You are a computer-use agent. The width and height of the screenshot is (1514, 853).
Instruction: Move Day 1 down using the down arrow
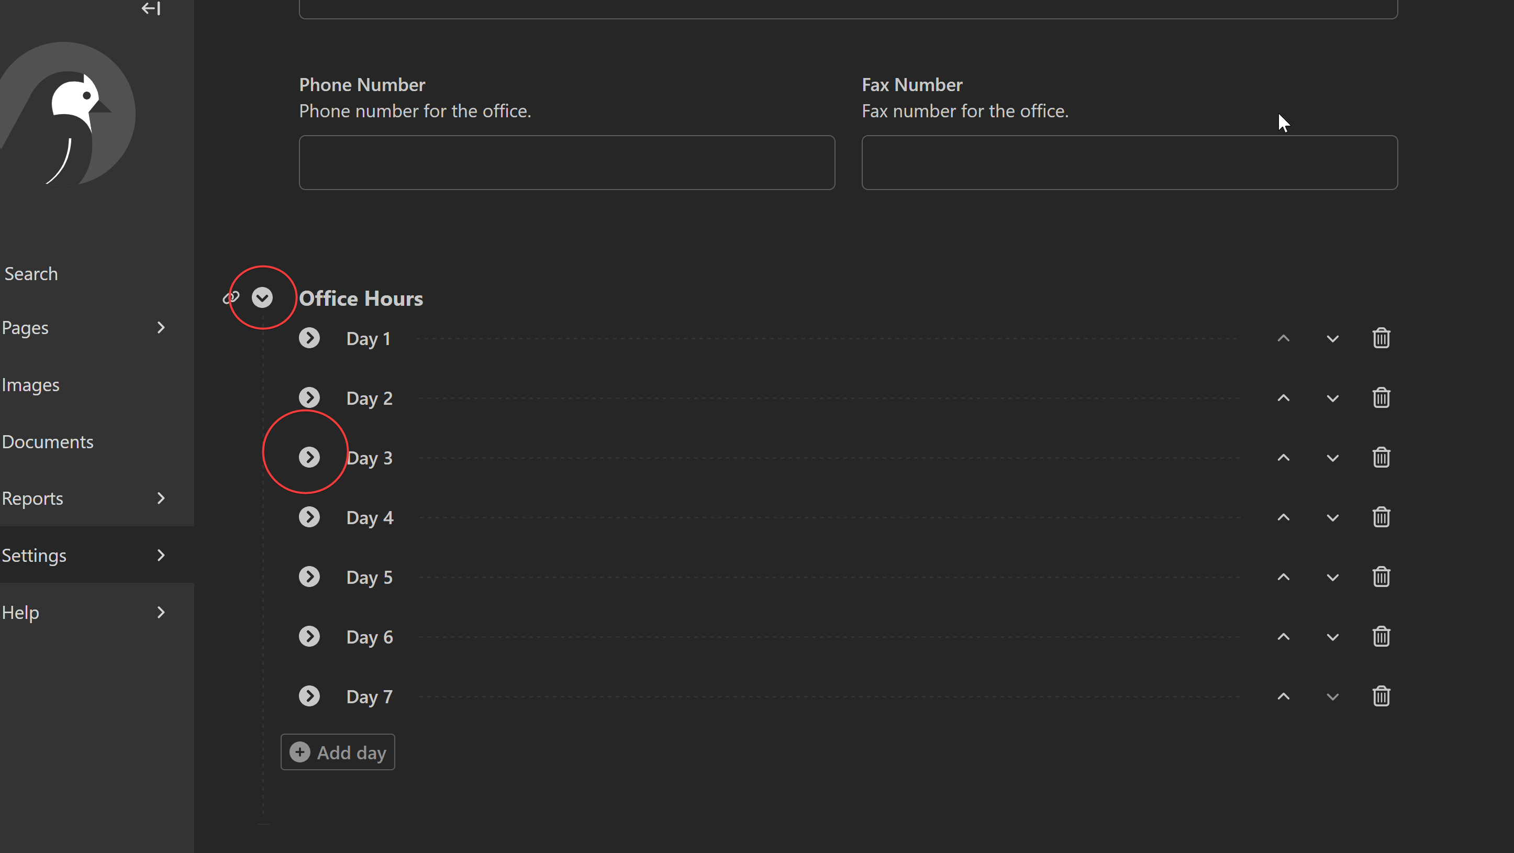(1332, 338)
